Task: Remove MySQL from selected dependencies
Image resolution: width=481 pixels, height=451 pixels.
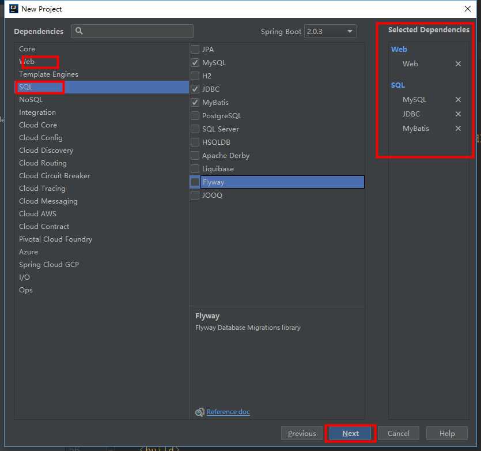Action: (x=458, y=100)
